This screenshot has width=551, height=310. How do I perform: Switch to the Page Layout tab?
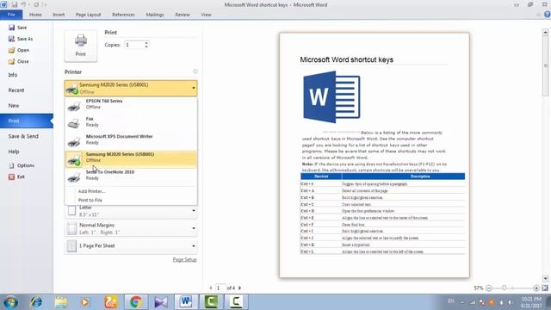click(88, 15)
